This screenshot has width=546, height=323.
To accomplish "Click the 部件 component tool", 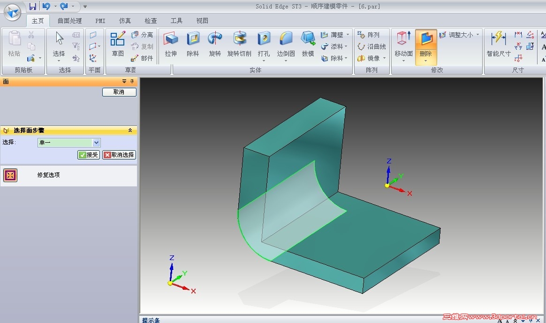I will tap(142, 58).
